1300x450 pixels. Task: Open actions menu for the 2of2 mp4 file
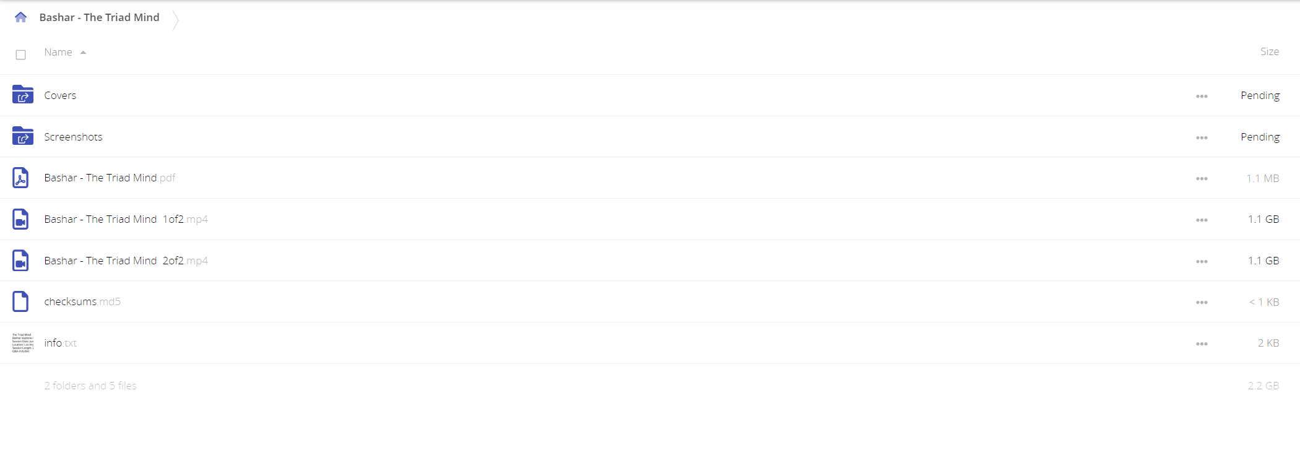[x=1202, y=261]
